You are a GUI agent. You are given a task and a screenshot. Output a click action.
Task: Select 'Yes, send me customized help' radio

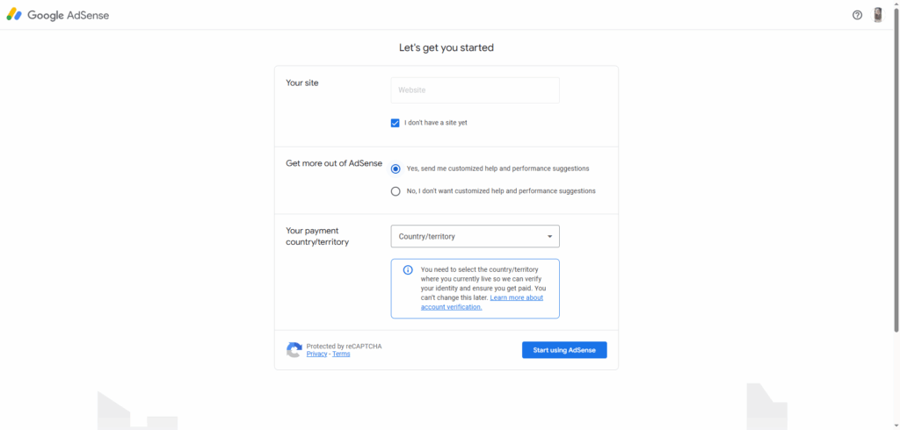tap(395, 169)
